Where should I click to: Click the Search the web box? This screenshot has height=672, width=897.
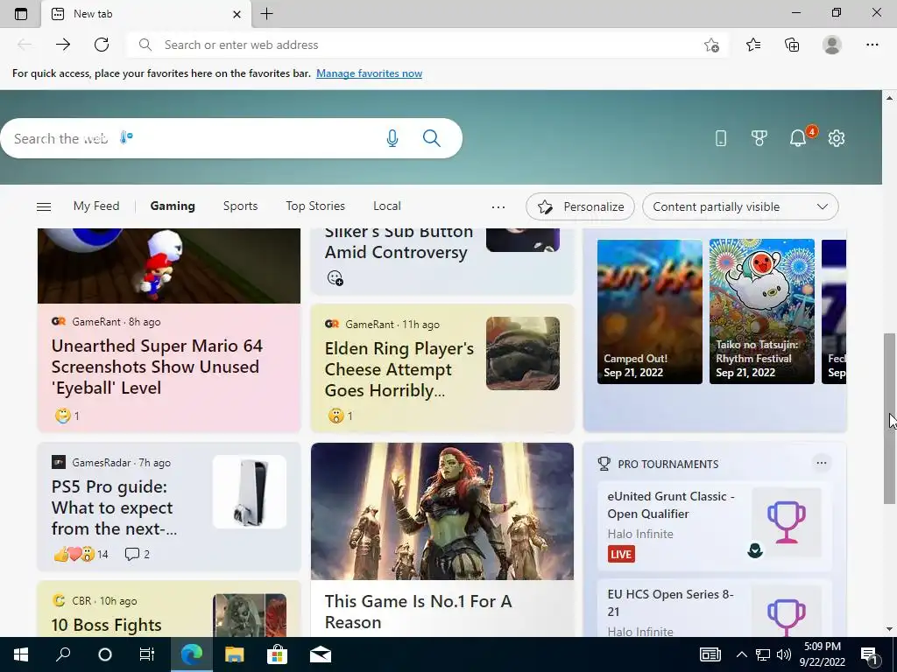click(231, 138)
